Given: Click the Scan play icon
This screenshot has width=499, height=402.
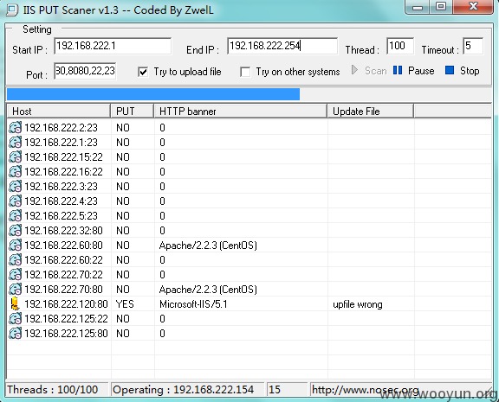Looking at the screenshot, I should (x=354, y=70).
